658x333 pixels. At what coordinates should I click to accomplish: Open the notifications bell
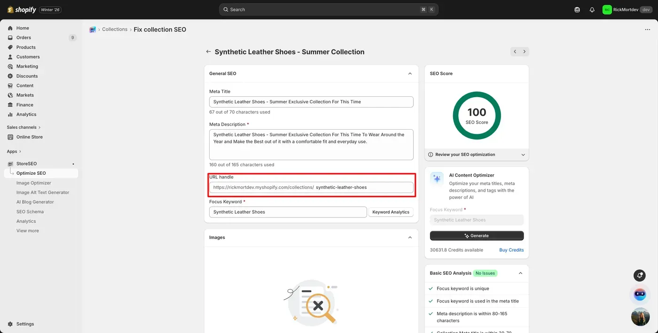click(592, 9)
